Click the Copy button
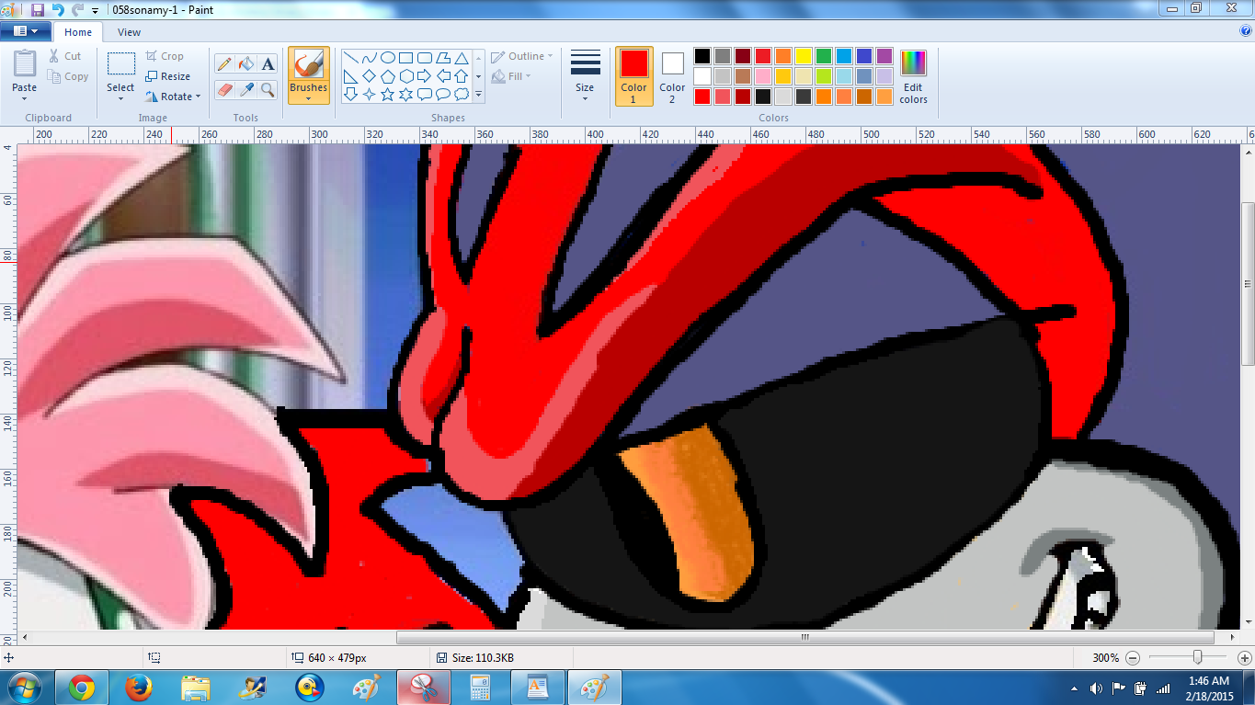 pyautogui.click(x=68, y=76)
